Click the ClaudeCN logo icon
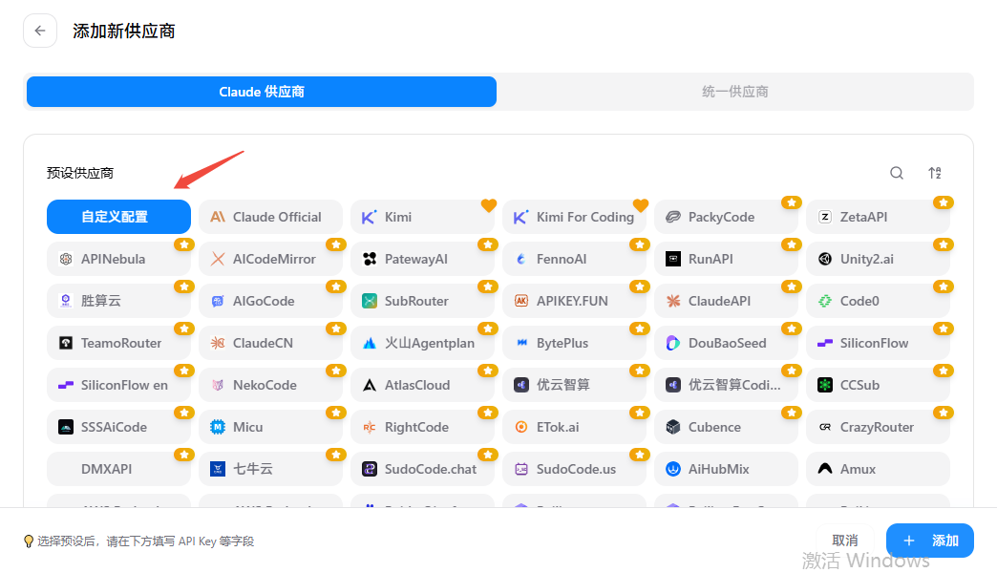 click(x=218, y=343)
